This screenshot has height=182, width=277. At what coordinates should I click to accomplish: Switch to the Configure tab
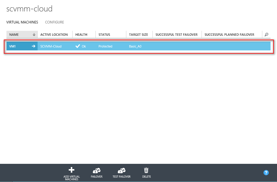54,22
